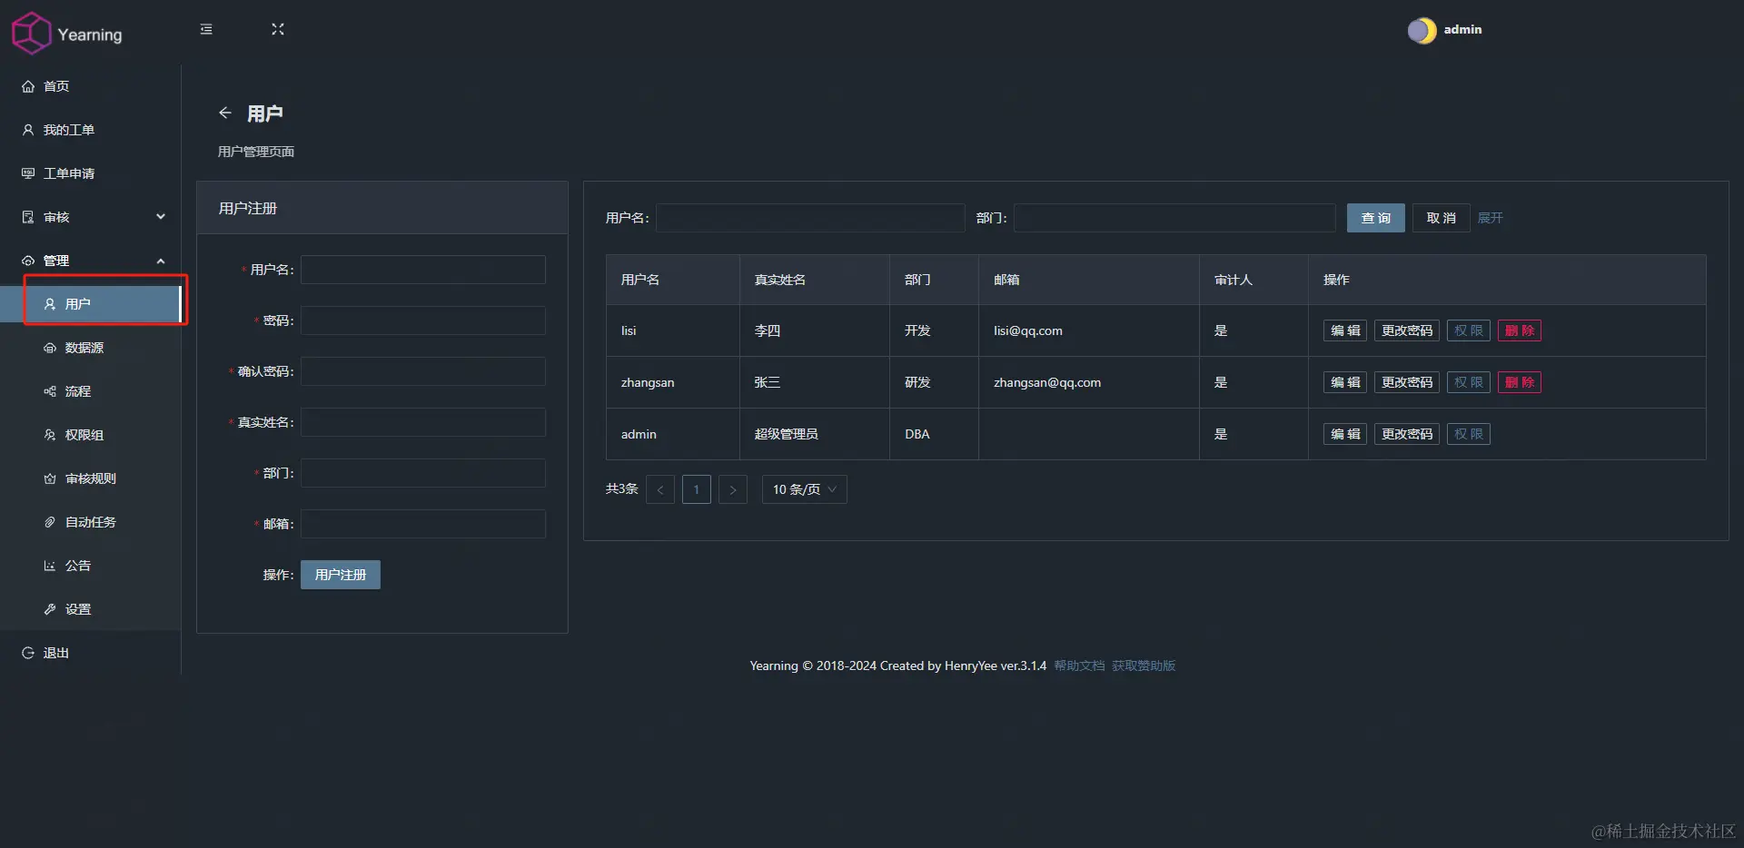The image size is (1744, 848).
Task: Click 删除 for user lisi
Action: click(1520, 330)
